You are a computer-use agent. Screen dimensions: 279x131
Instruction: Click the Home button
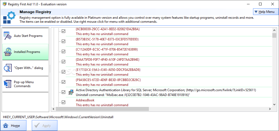tap(13, 125)
